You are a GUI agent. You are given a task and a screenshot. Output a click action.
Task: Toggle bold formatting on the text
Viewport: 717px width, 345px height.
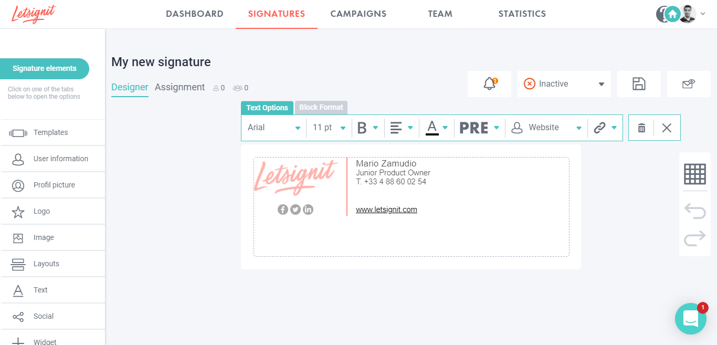coord(363,127)
